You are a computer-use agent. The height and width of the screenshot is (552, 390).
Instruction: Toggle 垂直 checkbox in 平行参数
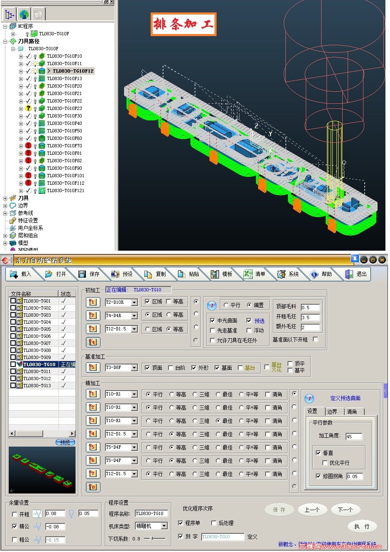[318, 453]
